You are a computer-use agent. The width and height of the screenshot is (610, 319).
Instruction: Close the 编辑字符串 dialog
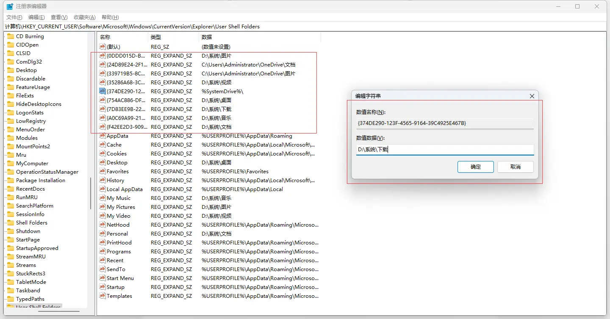(532, 96)
